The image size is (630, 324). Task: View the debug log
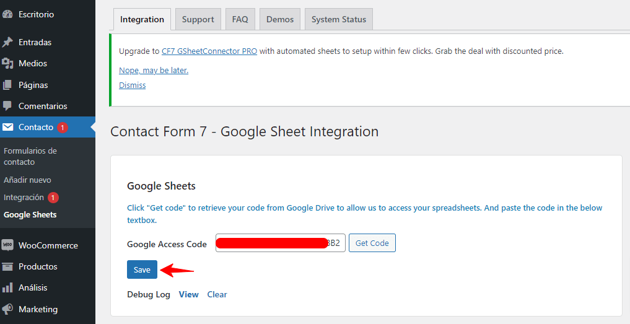189,295
